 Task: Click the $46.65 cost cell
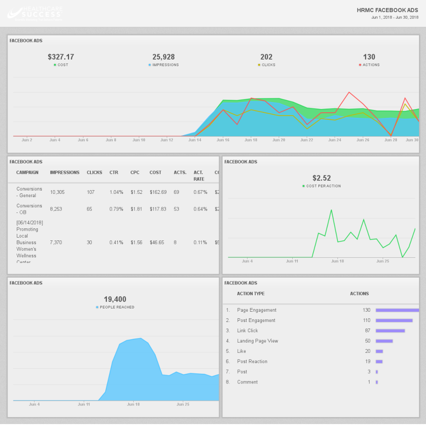(x=157, y=242)
